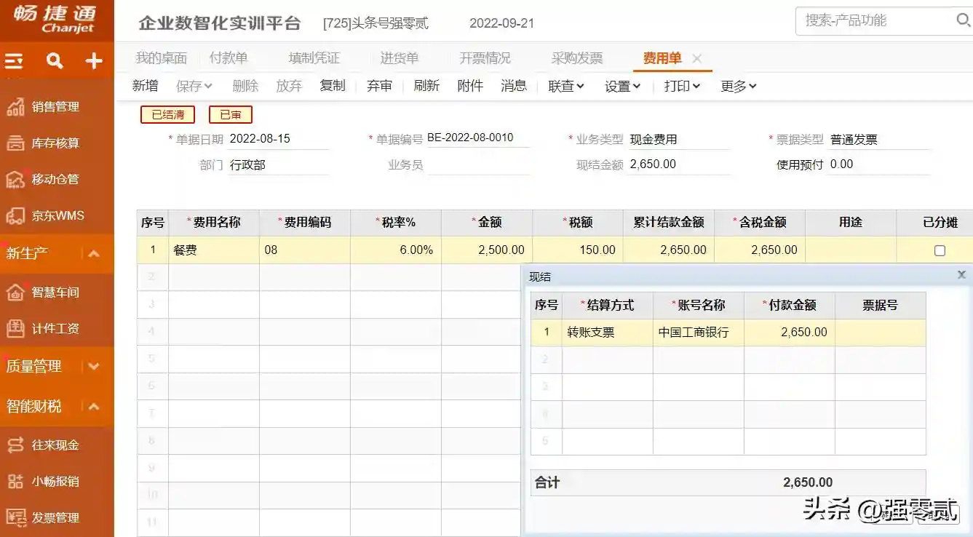Click the 弃审 button in toolbar
The height and width of the screenshot is (537, 973).
click(x=379, y=86)
